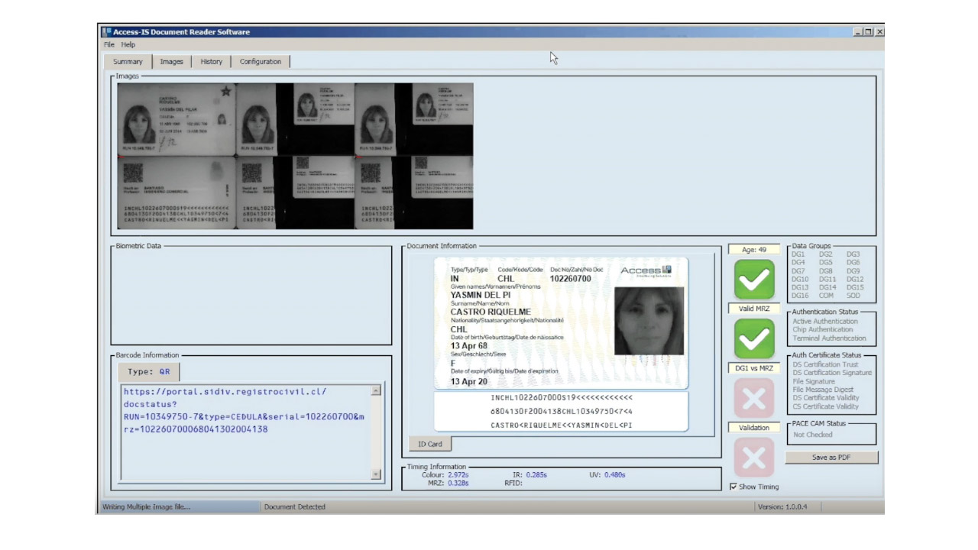
Task: Click the Valid MRZ green checkmark icon
Action: [753, 280]
